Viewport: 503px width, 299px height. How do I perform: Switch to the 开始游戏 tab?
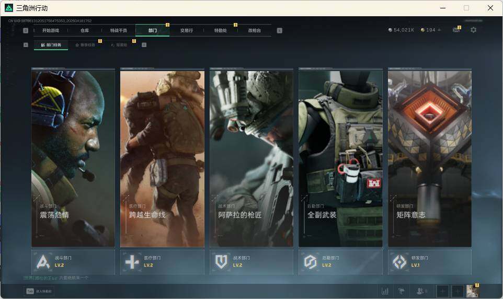pos(51,30)
